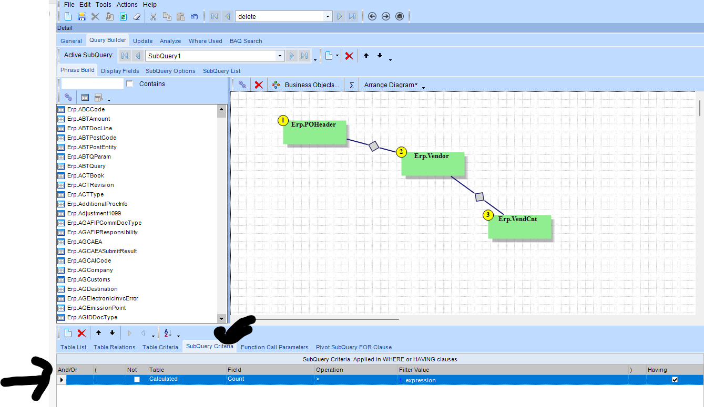Click the Back circle arrow icon
The height and width of the screenshot is (407, 704).
click(372, 17)
